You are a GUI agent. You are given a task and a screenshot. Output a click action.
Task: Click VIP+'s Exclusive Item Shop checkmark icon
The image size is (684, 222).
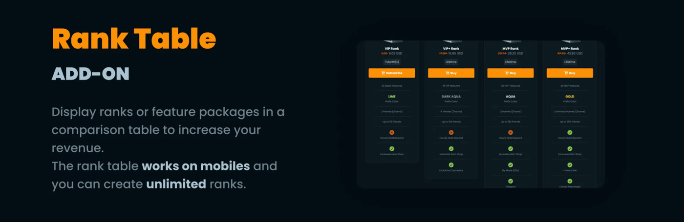pyautogui.click(x=451, y=149)
